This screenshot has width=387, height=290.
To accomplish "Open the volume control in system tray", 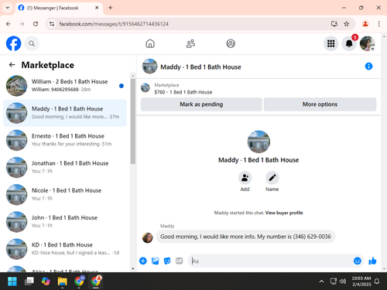I will (x=343, y=281).
